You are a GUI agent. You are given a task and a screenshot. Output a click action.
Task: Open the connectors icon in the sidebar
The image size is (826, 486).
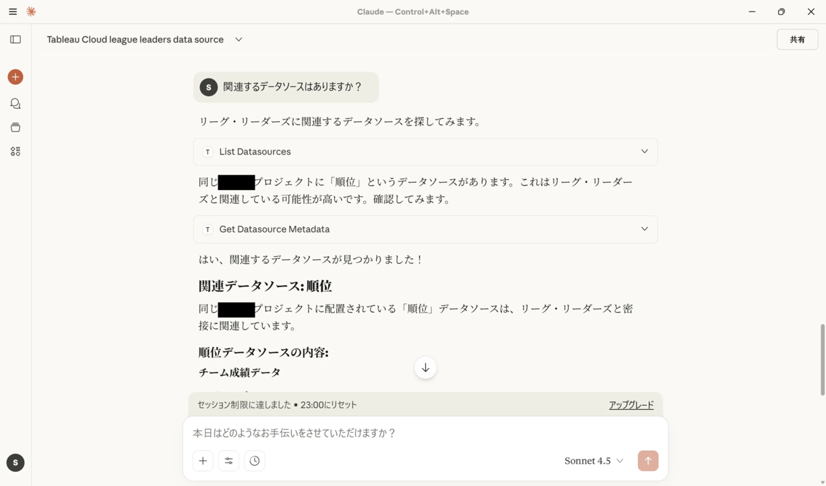point(15,151)
